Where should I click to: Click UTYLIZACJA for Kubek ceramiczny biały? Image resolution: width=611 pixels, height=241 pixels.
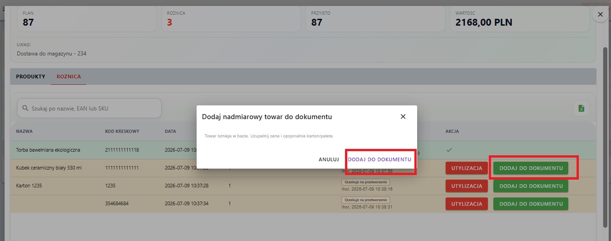467,168
